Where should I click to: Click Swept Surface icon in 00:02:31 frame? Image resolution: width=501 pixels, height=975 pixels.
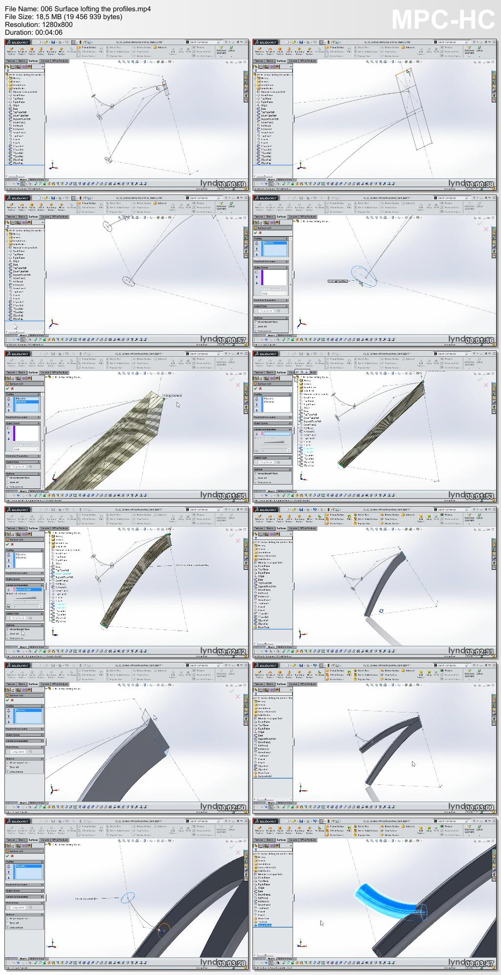point(280,517)
